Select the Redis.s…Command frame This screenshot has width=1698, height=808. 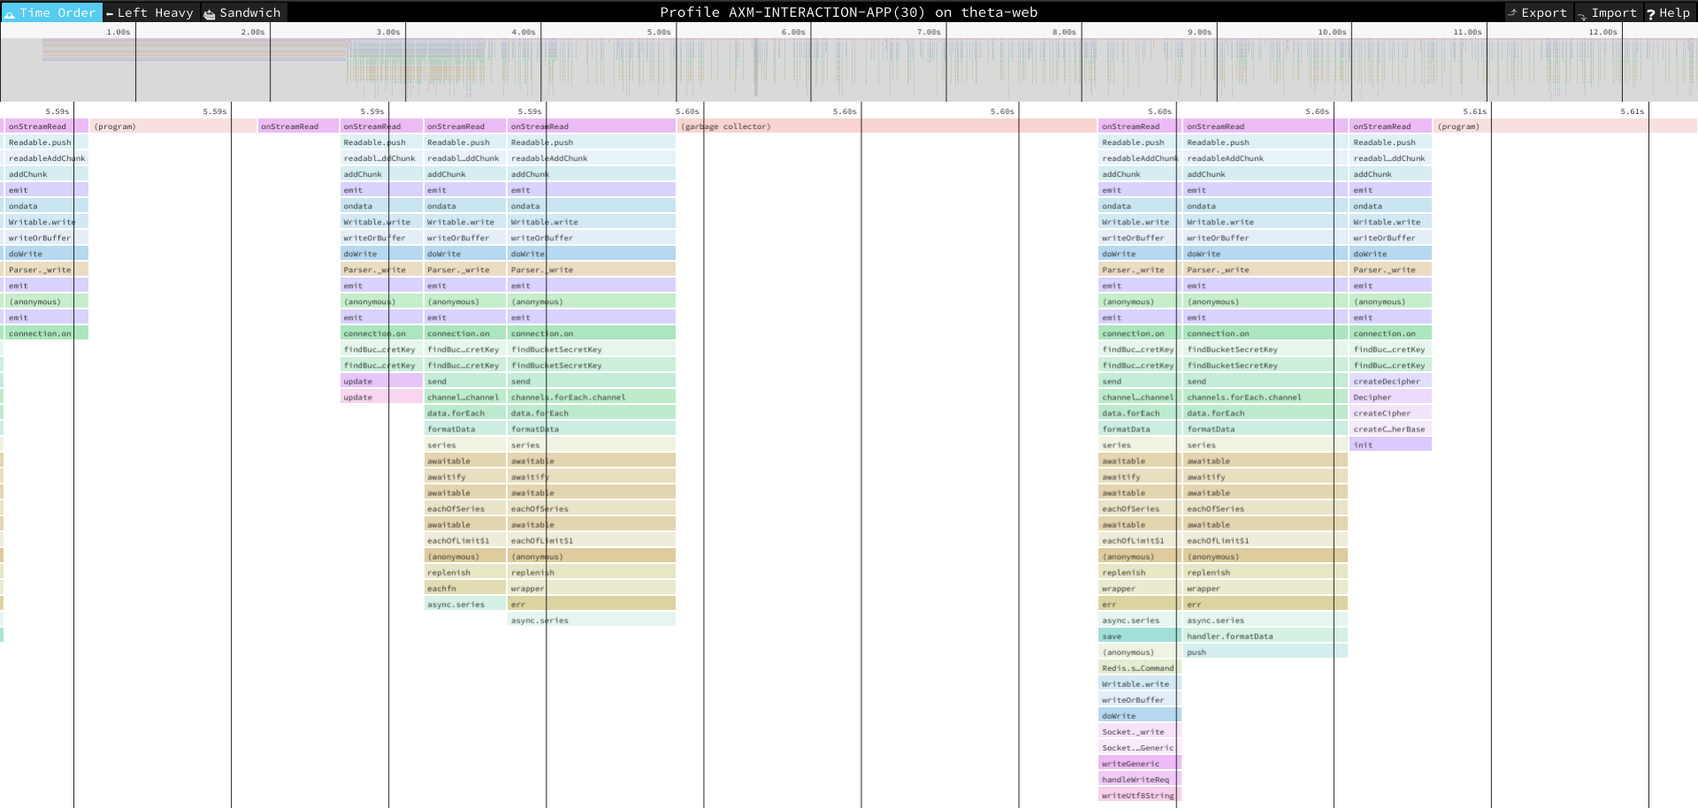click(x=1139, y=668)
